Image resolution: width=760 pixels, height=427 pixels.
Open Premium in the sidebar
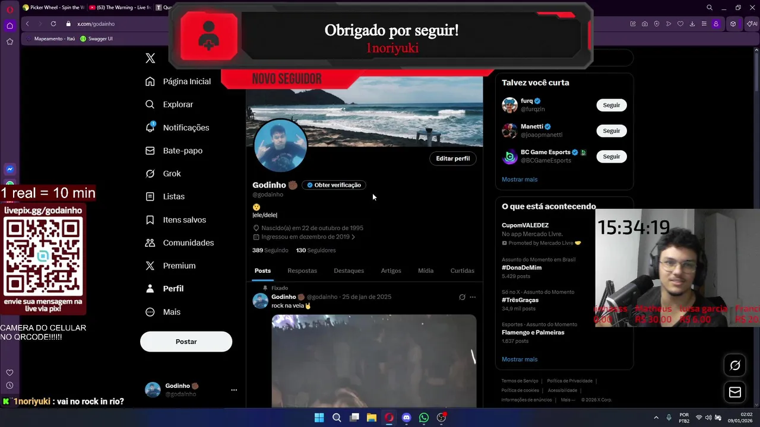170,266
